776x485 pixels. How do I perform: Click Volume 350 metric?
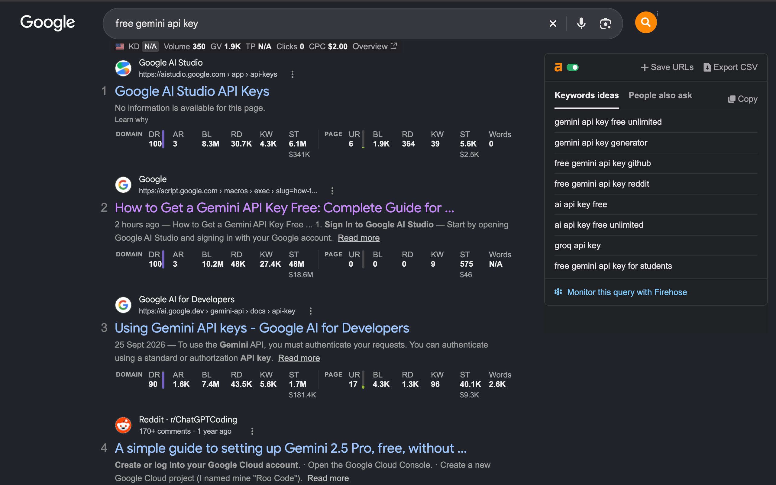(x=184, y=47)
